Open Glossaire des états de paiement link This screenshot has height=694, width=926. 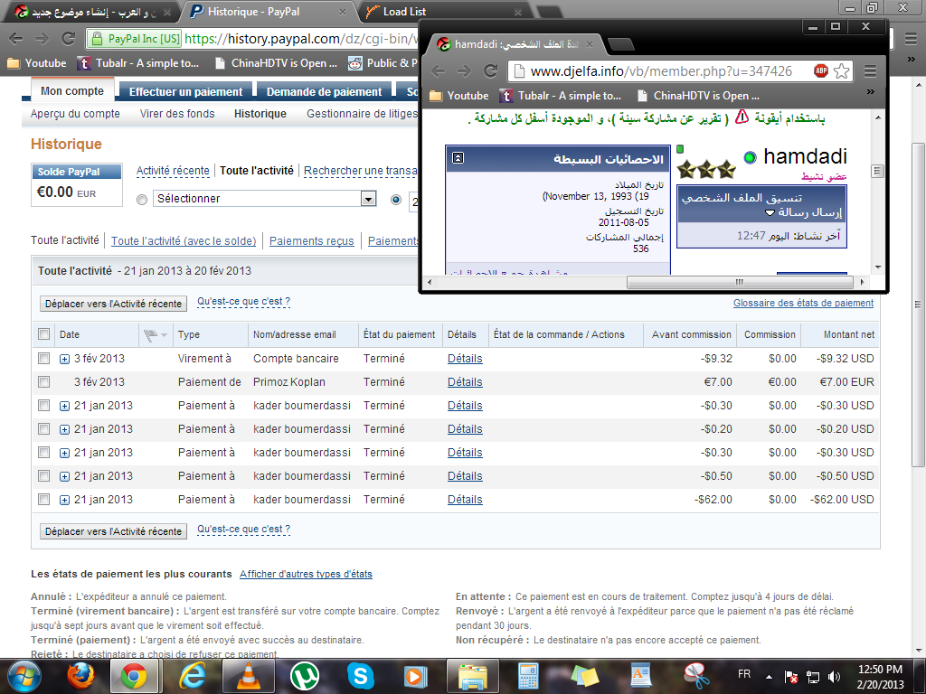[803, 303]
